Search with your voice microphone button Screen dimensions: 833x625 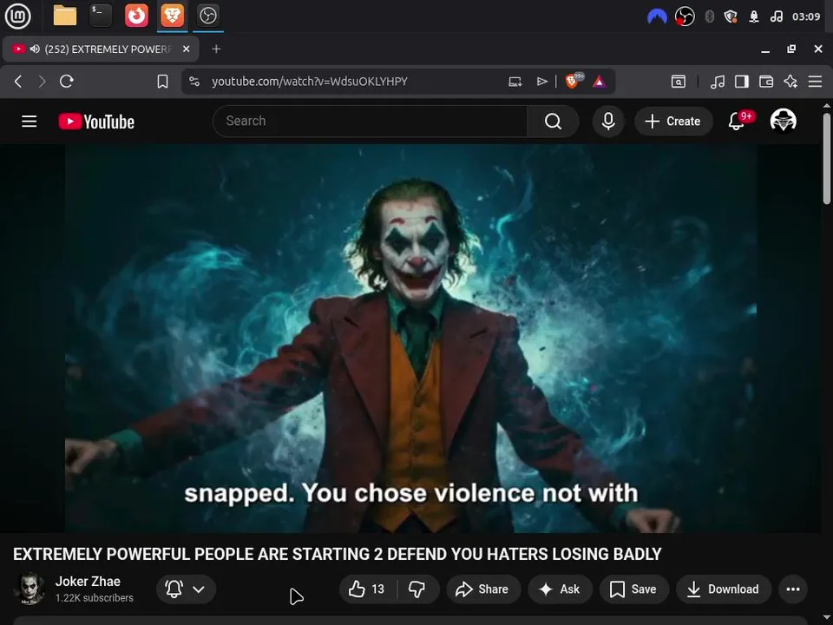point(608,122)
